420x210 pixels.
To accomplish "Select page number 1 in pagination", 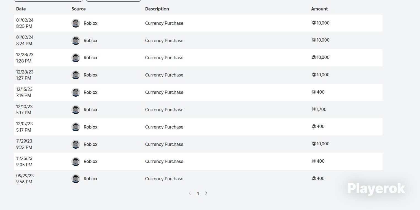I will tap(198, 193).
